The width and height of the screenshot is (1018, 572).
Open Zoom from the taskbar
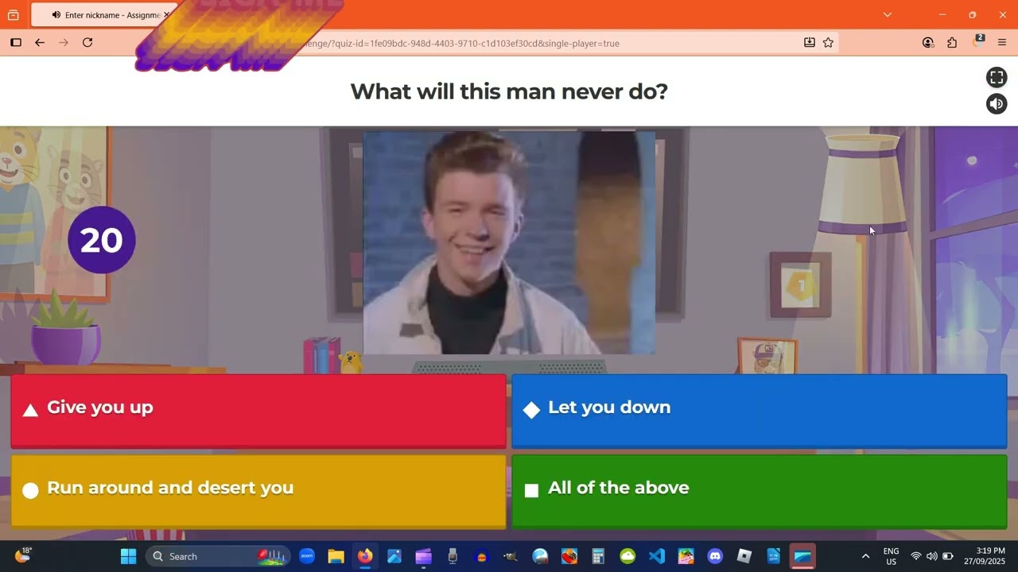[x=307, y=556]
